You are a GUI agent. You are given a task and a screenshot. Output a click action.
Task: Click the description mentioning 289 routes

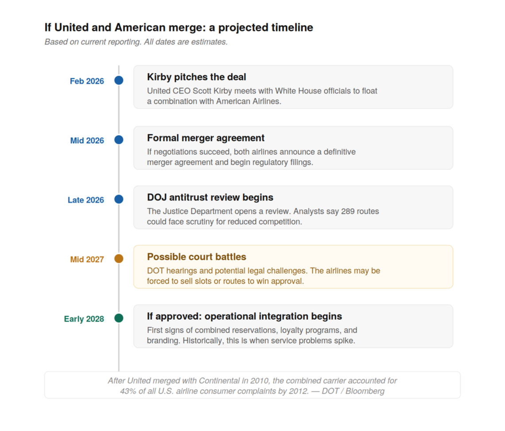tap(263, 216)
